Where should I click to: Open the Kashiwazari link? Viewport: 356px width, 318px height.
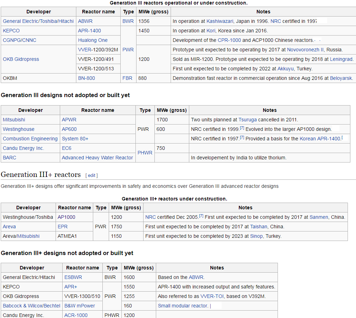point(220,21)
